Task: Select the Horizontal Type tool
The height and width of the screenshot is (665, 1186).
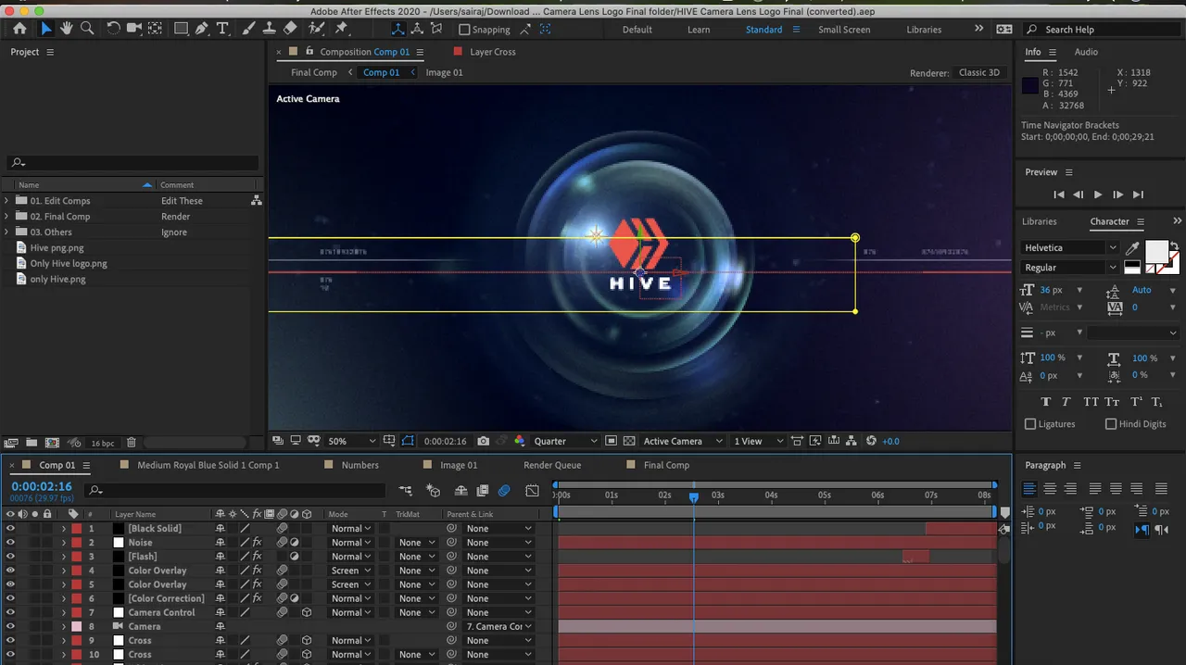Action: click(x=222, y=29)
